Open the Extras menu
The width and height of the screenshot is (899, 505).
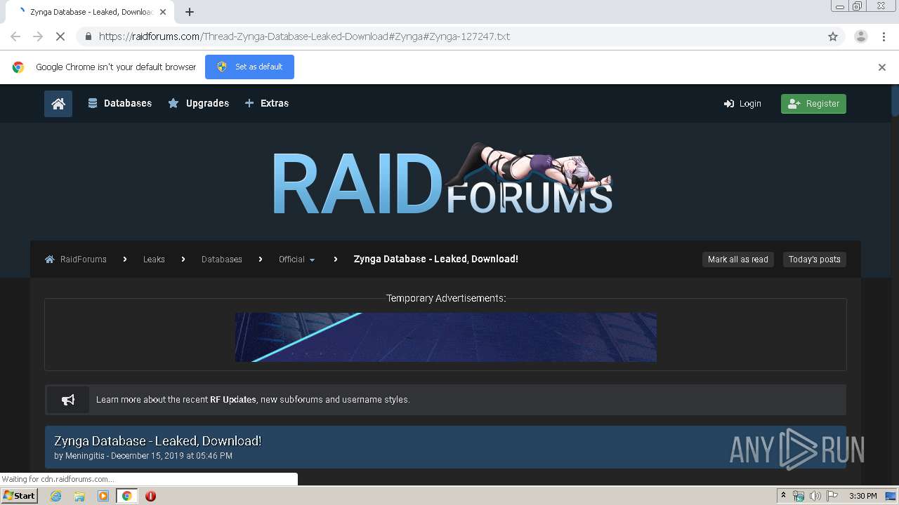tap(267, 103)
